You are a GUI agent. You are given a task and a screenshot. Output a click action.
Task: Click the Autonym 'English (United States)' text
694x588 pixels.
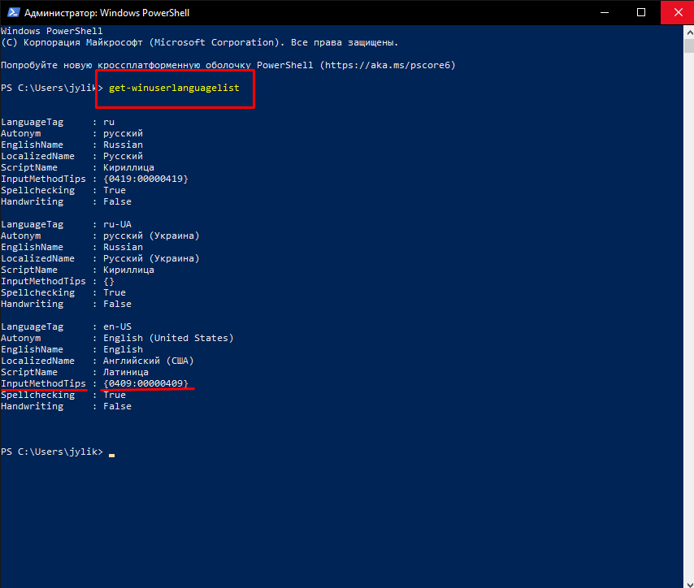(168, 338)
